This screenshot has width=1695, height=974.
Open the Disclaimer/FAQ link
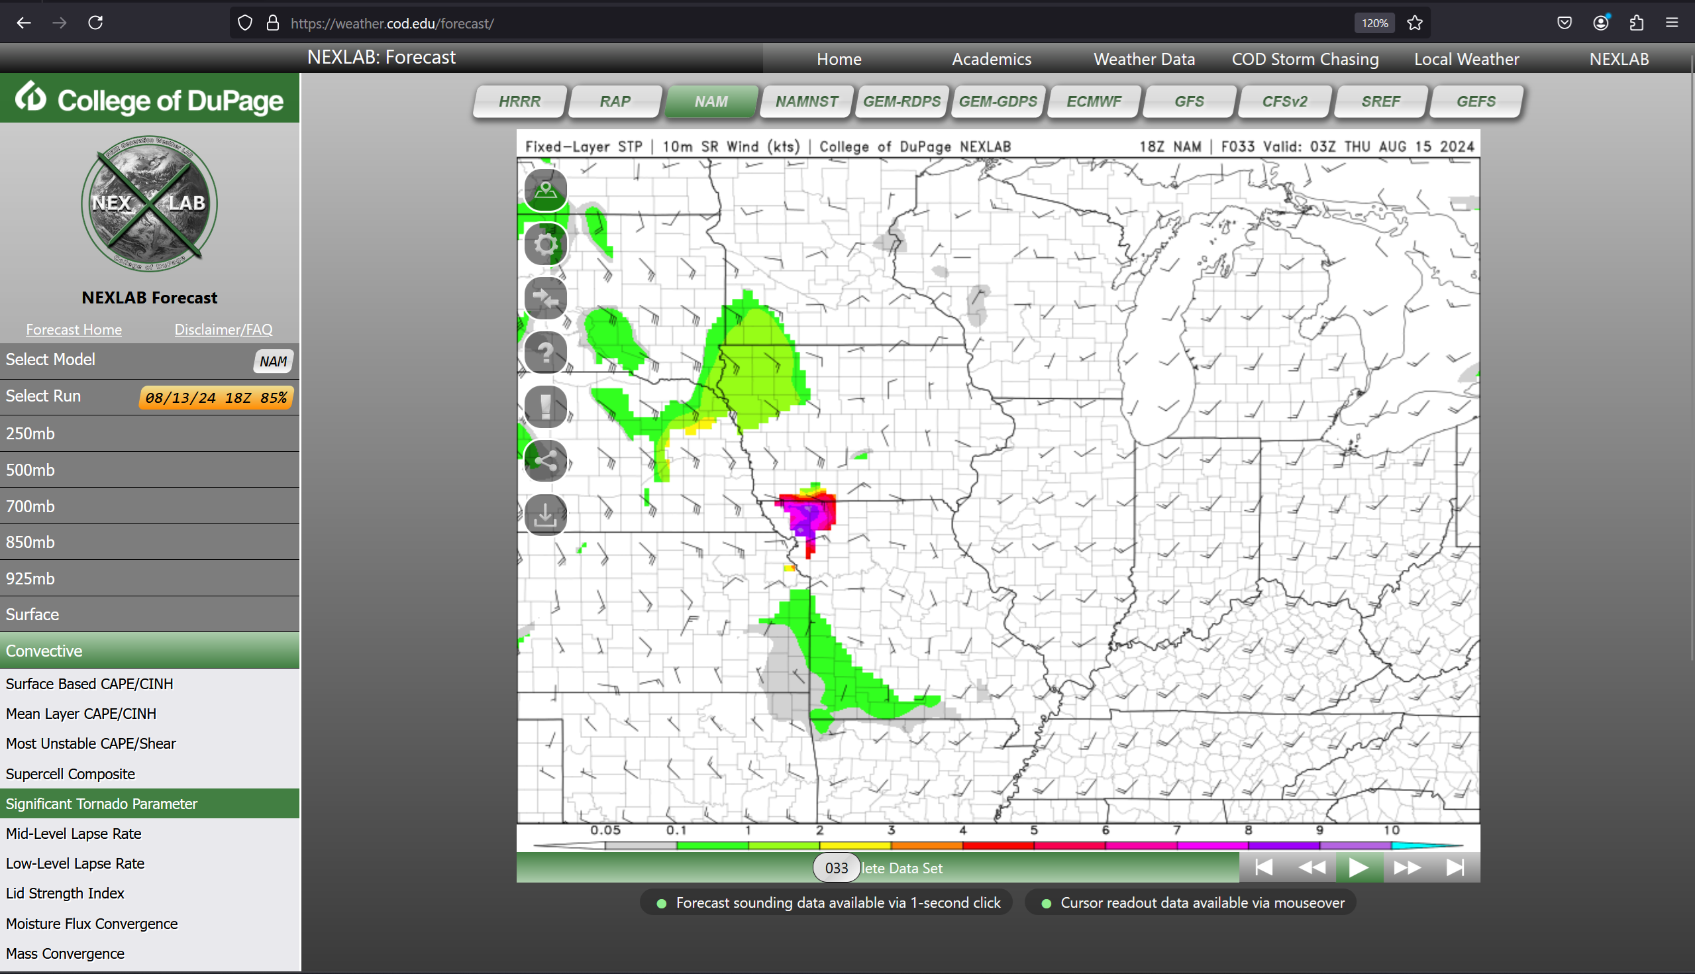(x=223, y=329)
